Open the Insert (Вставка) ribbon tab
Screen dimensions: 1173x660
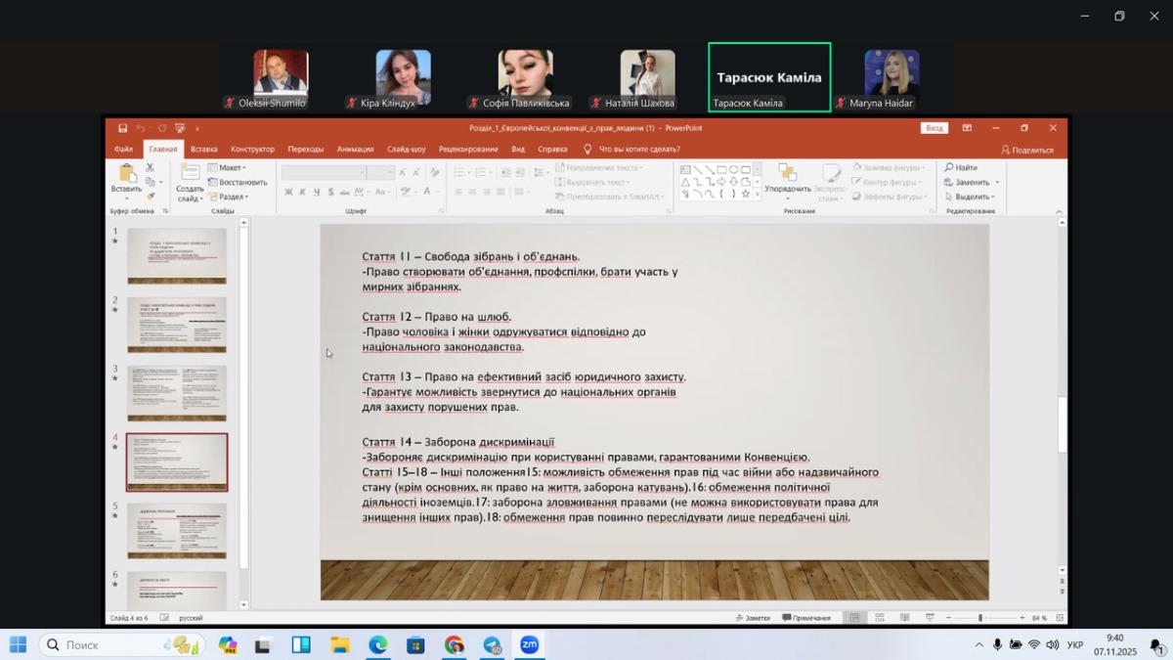pyautogui.click(x=203, y=150)
